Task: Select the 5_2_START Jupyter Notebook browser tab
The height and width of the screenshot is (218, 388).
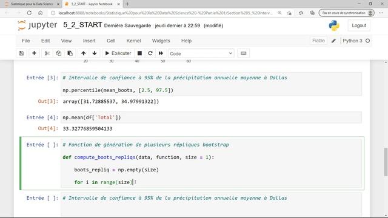Action: click(x=92, y=4)
